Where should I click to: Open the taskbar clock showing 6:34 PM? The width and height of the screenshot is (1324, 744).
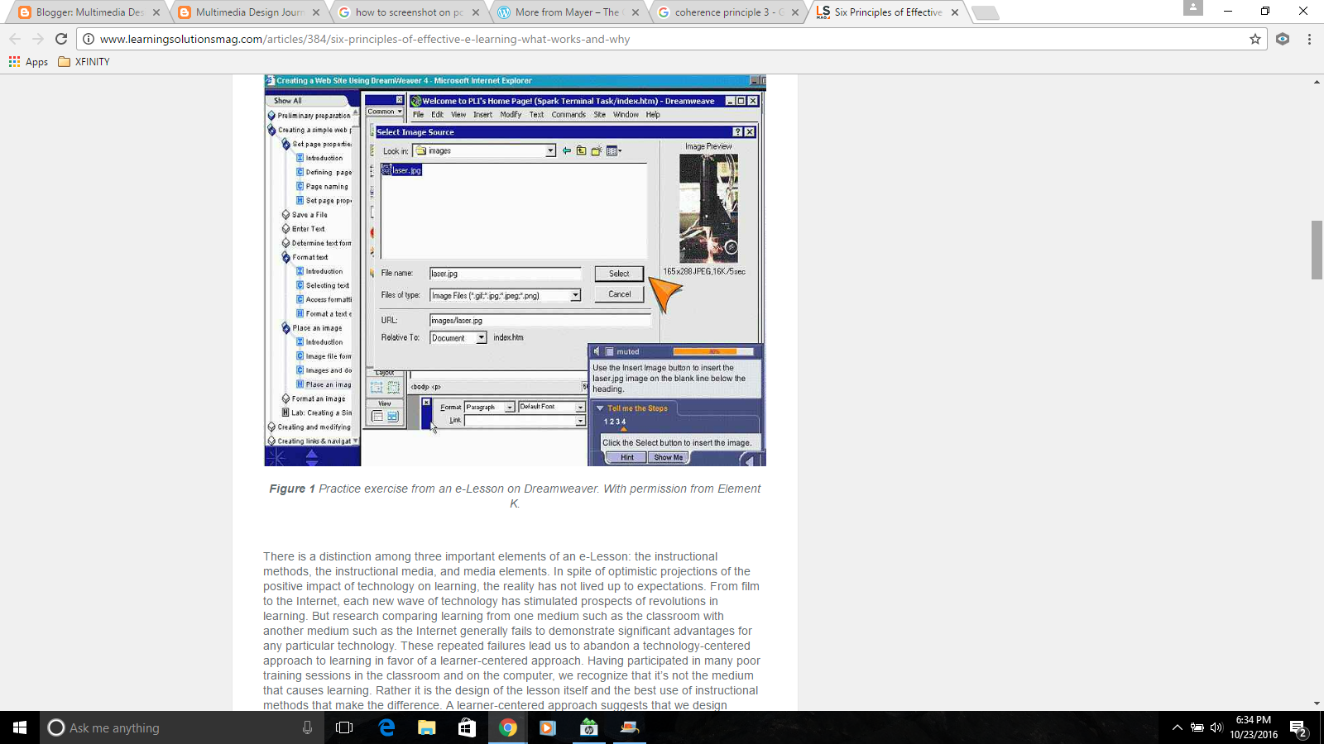coord(1253,727)
